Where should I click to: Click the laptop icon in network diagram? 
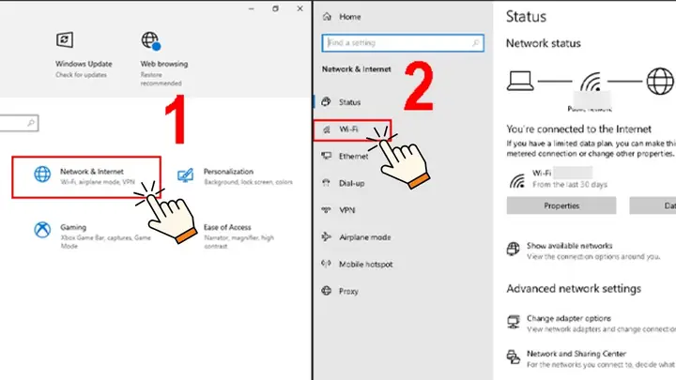click(x=520, y=81)
